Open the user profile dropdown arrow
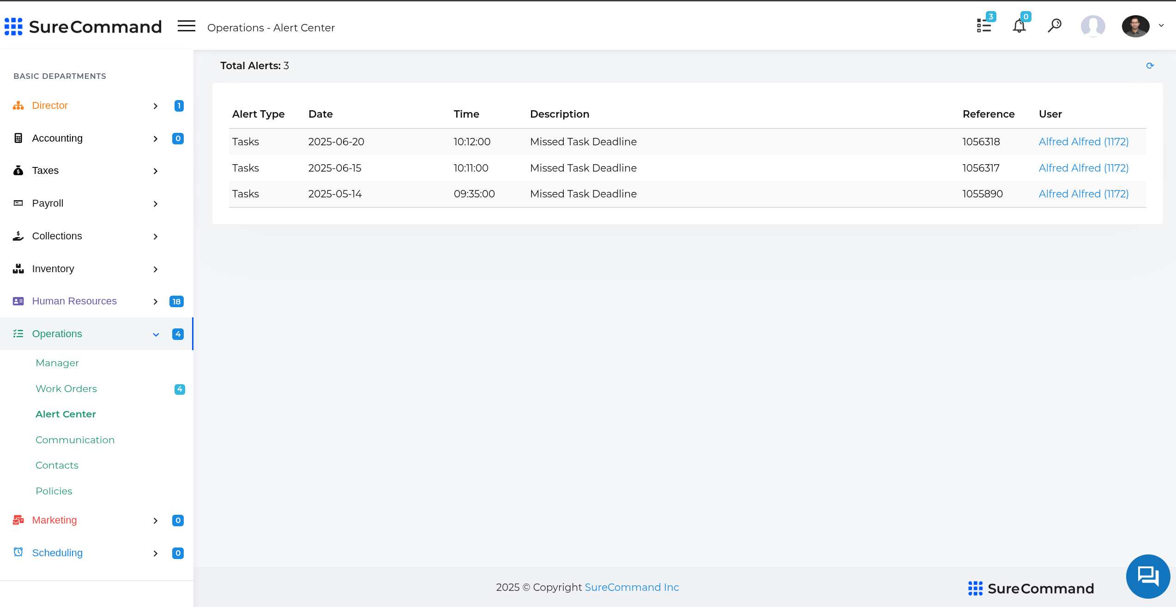This screenshot has height=607, width=1176. (1161, 26)
